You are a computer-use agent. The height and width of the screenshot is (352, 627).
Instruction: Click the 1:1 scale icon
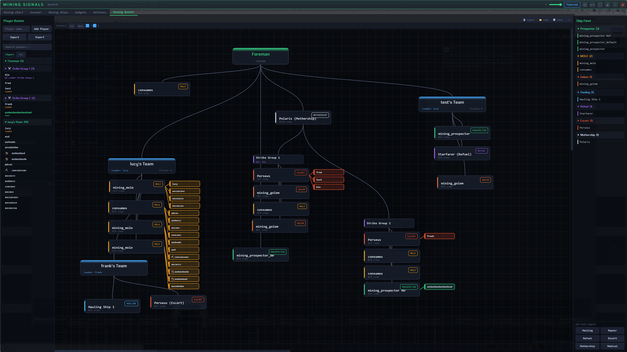[x=592, y=5]
